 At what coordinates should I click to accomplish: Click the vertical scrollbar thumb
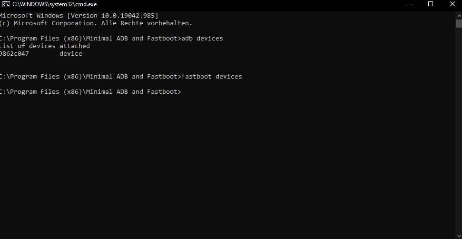point(459,24)
